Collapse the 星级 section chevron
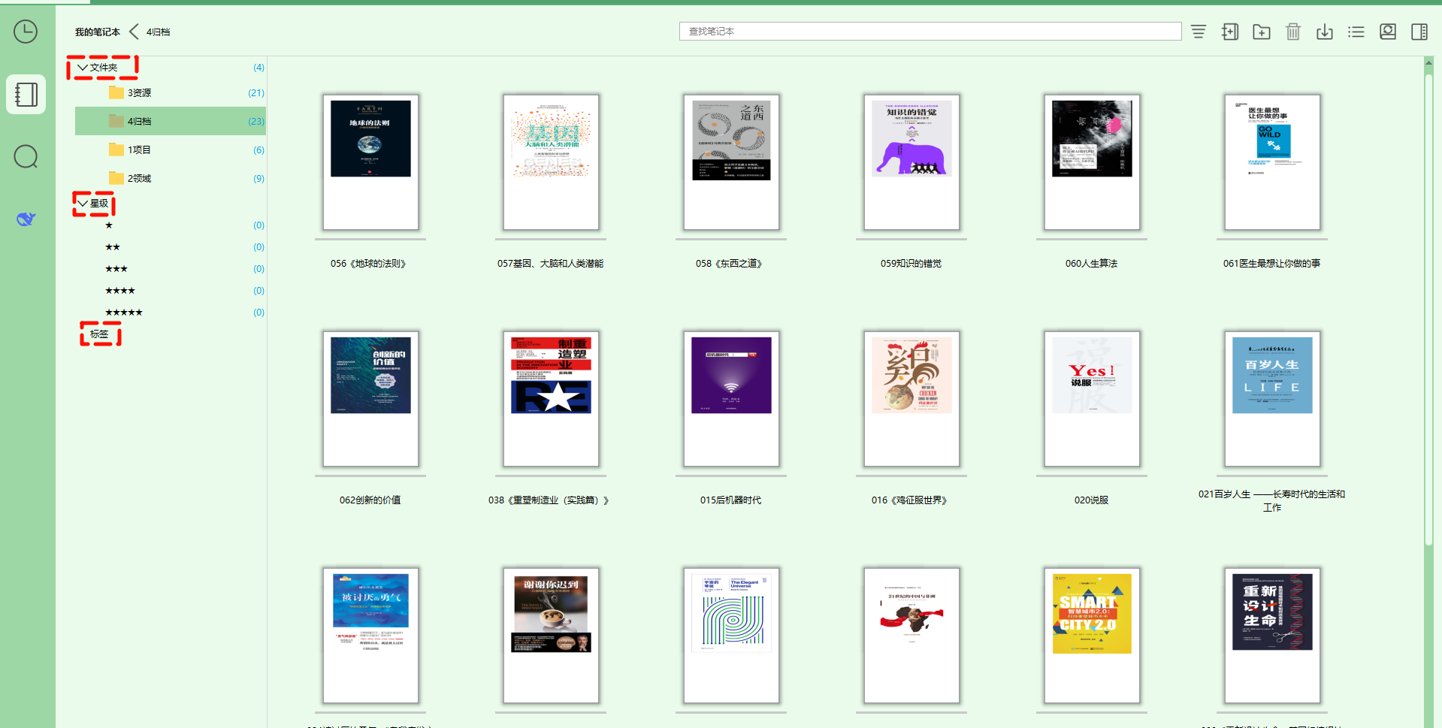Screen dimensions: 1442x728 [x=82, y=203]
